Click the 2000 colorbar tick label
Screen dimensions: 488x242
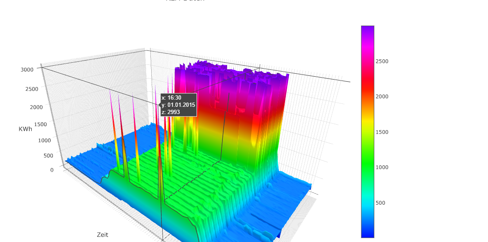pyautogui.click(x=382, y=97)
